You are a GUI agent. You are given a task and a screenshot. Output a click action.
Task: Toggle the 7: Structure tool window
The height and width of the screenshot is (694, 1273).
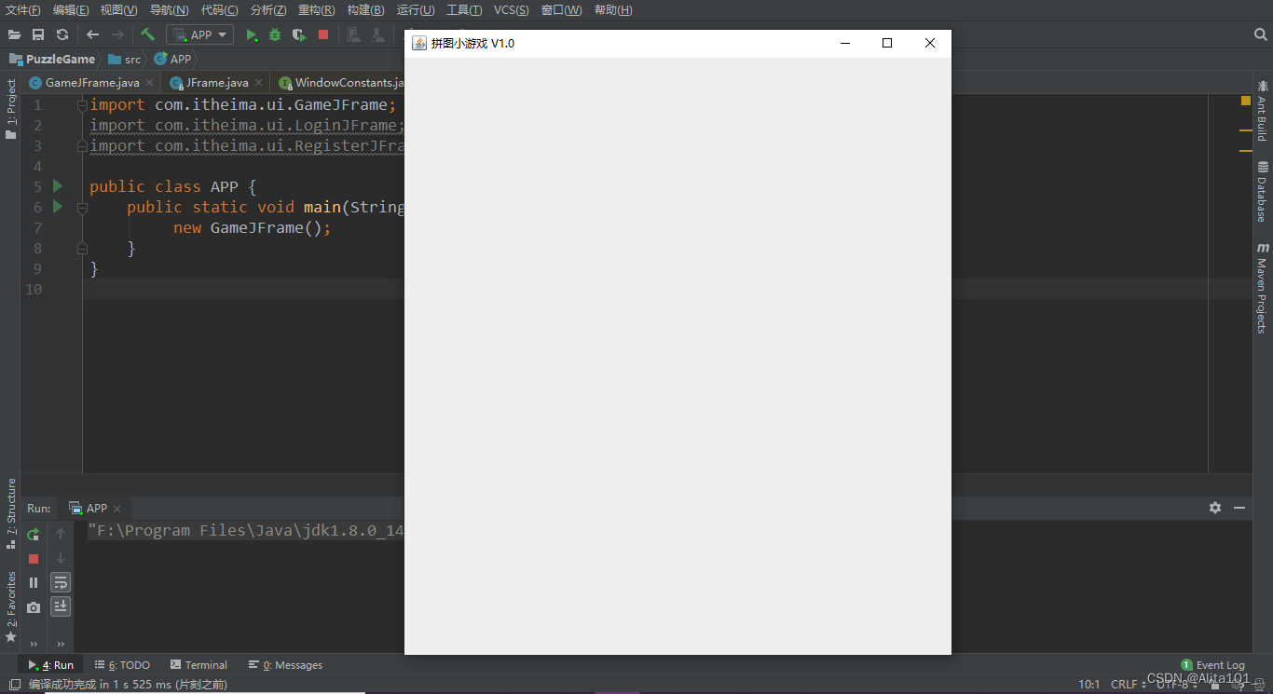10,513
